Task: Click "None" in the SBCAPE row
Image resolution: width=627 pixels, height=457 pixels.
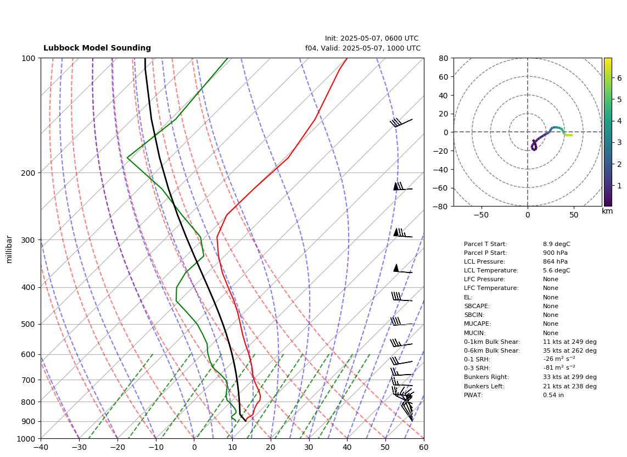Action: pos(551,306)
